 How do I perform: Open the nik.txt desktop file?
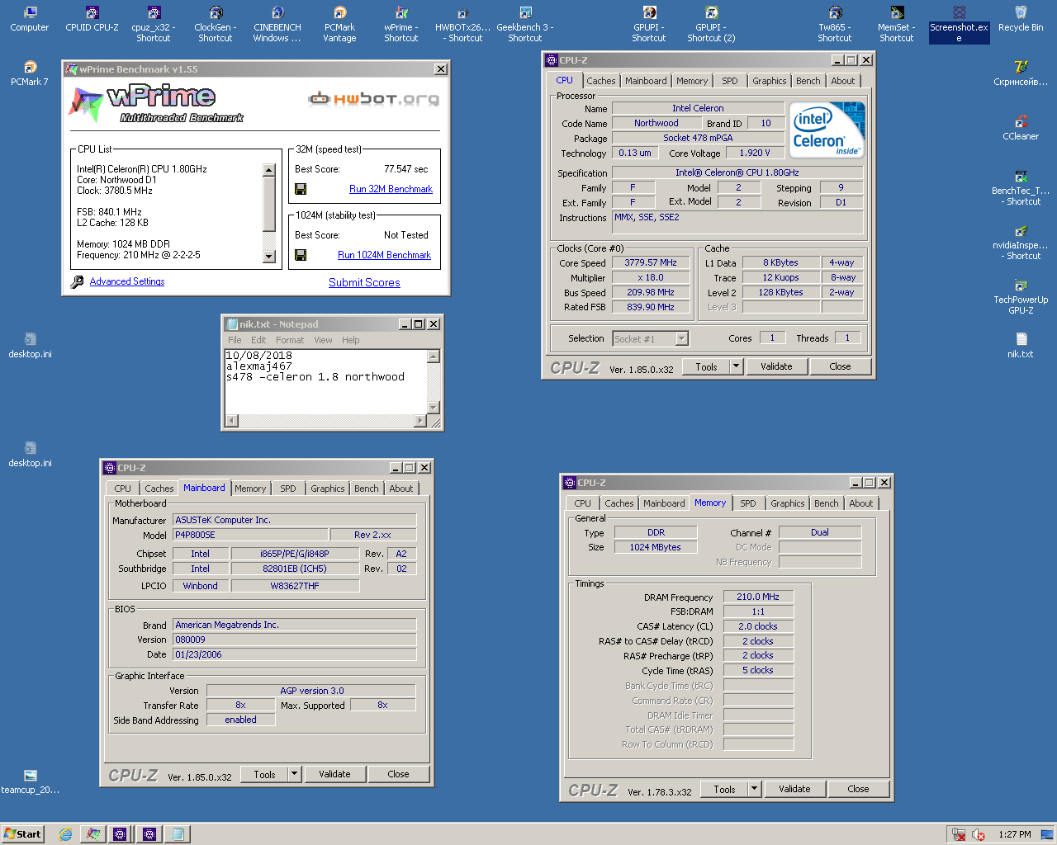1021,346
